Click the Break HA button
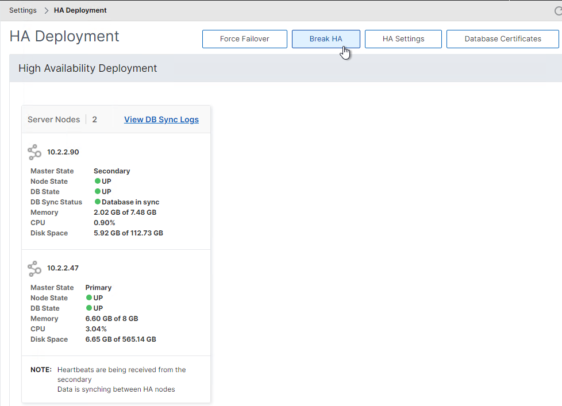 tap(326, 39)
